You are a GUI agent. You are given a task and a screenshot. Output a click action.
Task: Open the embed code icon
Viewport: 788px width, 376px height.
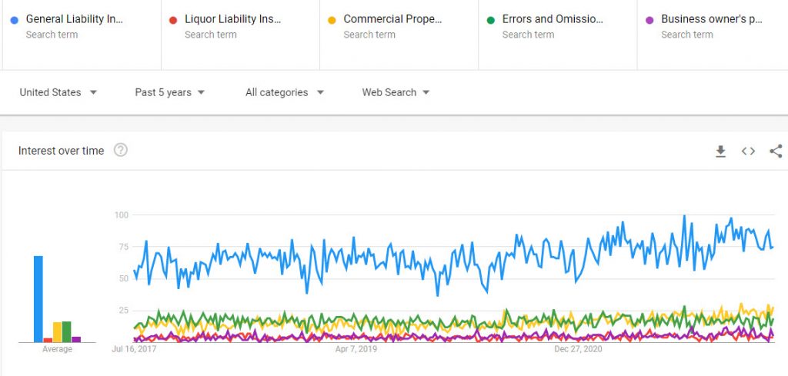[x=748, y=151]
